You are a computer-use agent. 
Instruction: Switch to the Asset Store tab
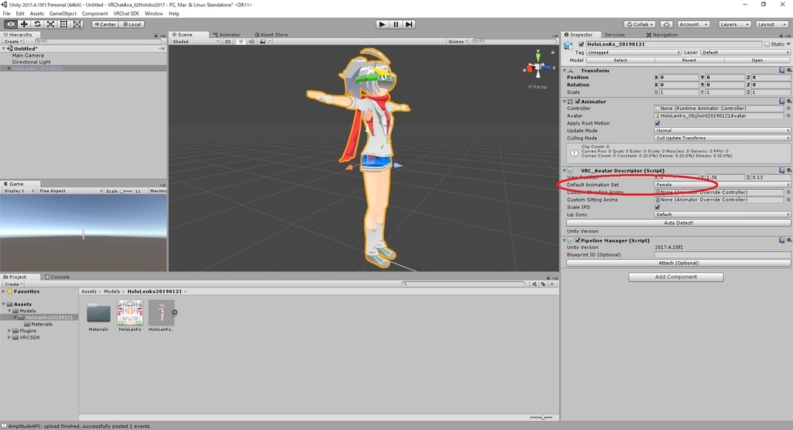pos(271,35)
